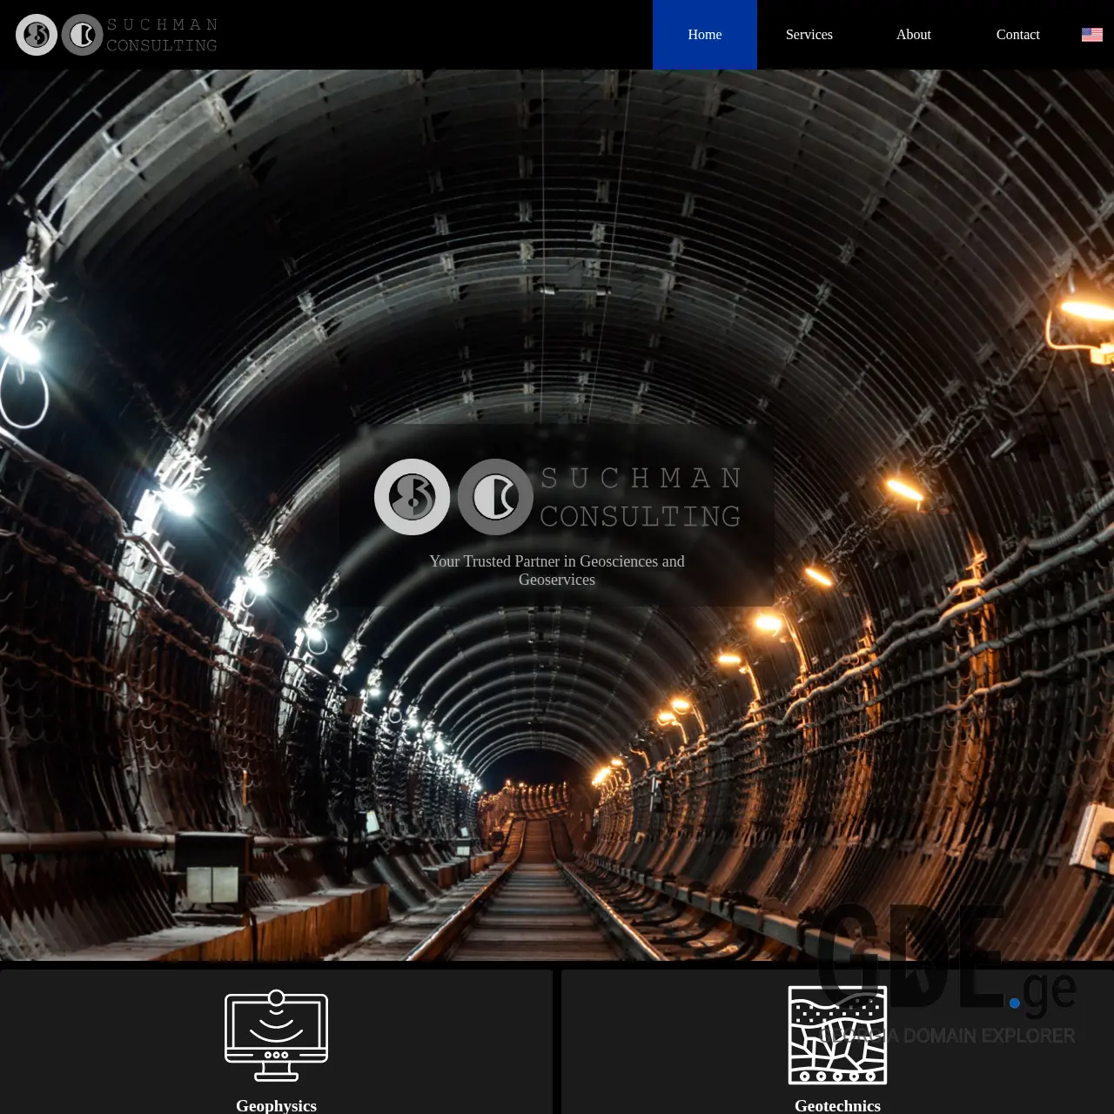This screenshot has height=1114, width=1114.
Task: Select the circular C logo in the header
Action: pyautogui.click(x=81, y=35)
